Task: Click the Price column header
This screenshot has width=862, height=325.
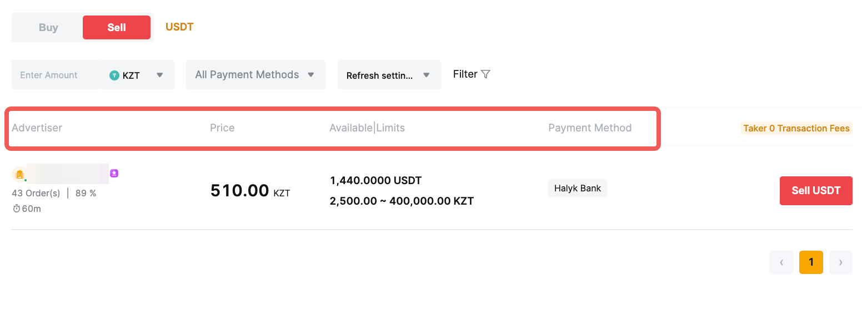Action: click(222, 128)
